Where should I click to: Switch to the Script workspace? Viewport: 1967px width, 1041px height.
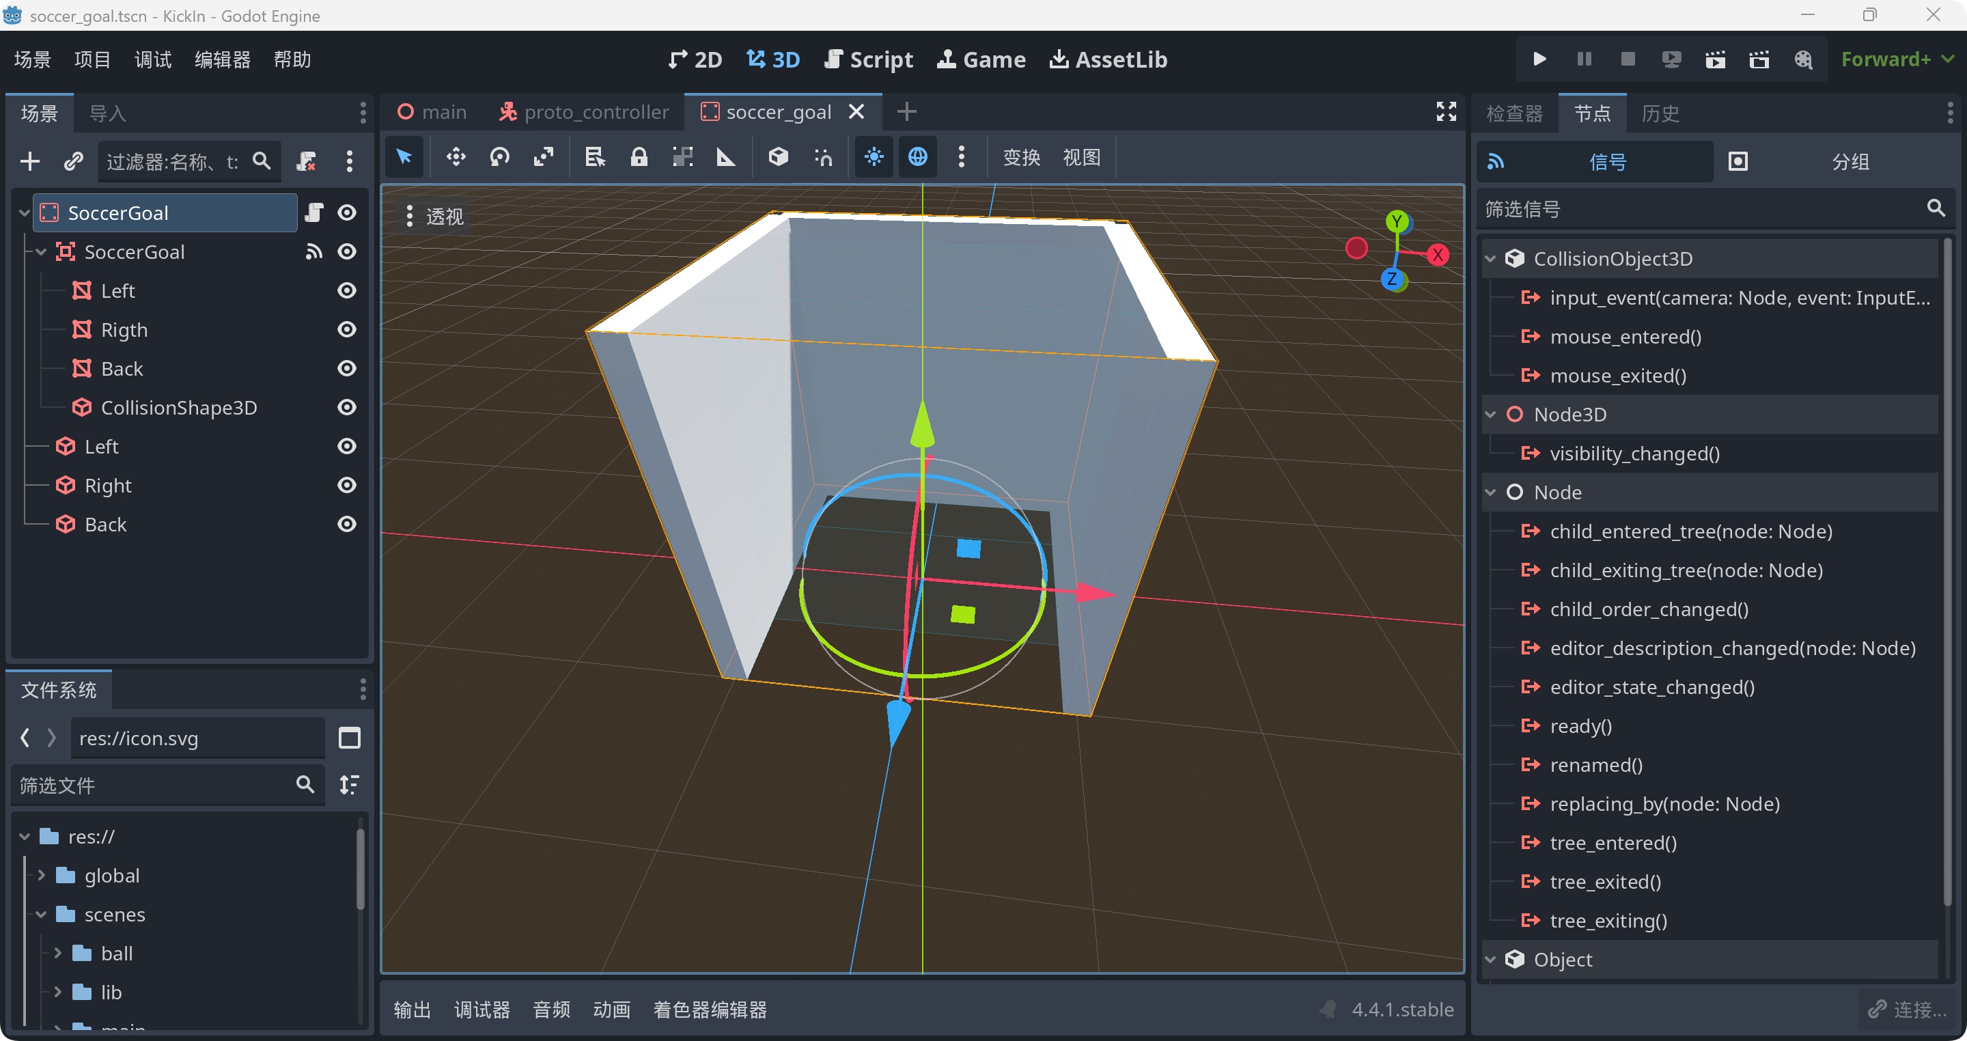point(869,59)
